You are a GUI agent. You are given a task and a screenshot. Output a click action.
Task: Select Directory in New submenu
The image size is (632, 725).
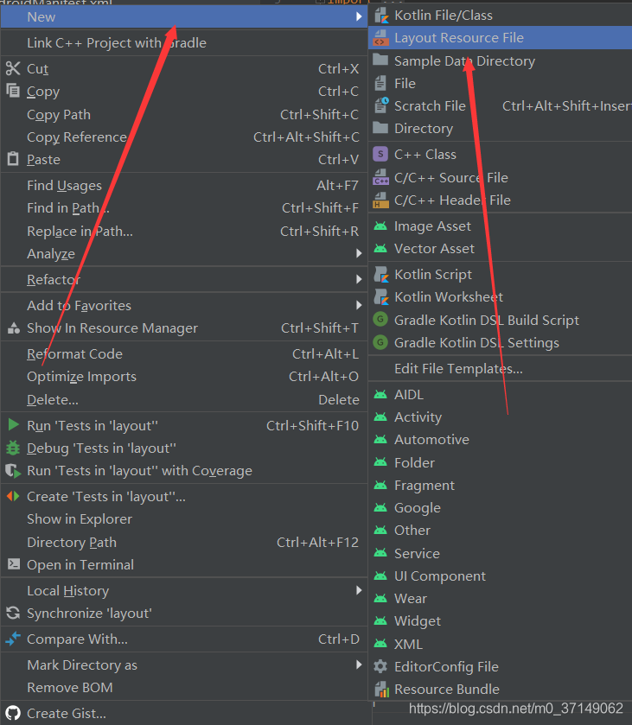(x=500, y=128)
